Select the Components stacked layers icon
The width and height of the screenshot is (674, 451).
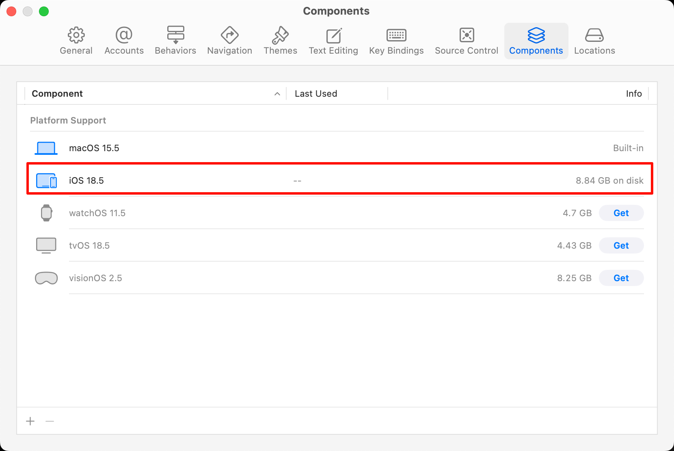point(536,35)
